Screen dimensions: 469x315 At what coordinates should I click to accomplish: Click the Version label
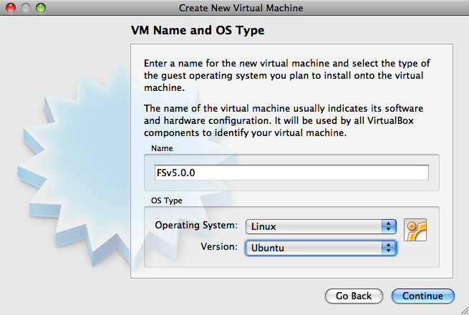pyautogui.click(x=219, y=247)
